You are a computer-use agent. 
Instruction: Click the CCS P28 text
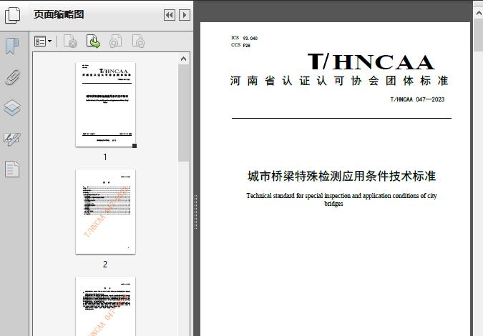click(x=240, y=45)
